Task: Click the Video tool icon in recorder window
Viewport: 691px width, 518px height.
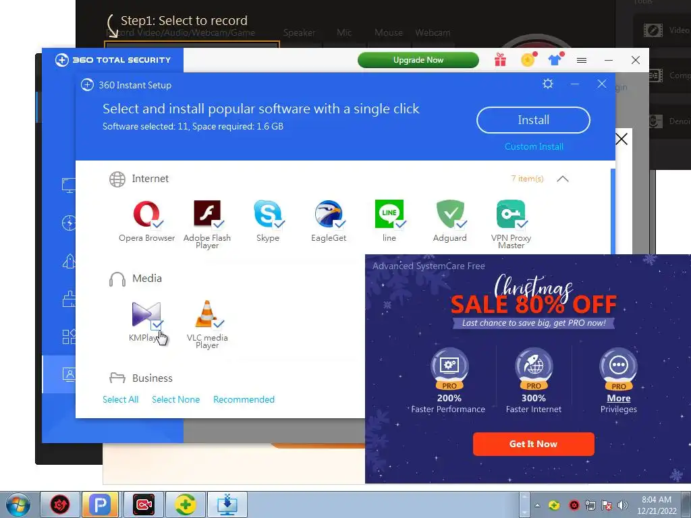Action: click(x=653, y=30)
